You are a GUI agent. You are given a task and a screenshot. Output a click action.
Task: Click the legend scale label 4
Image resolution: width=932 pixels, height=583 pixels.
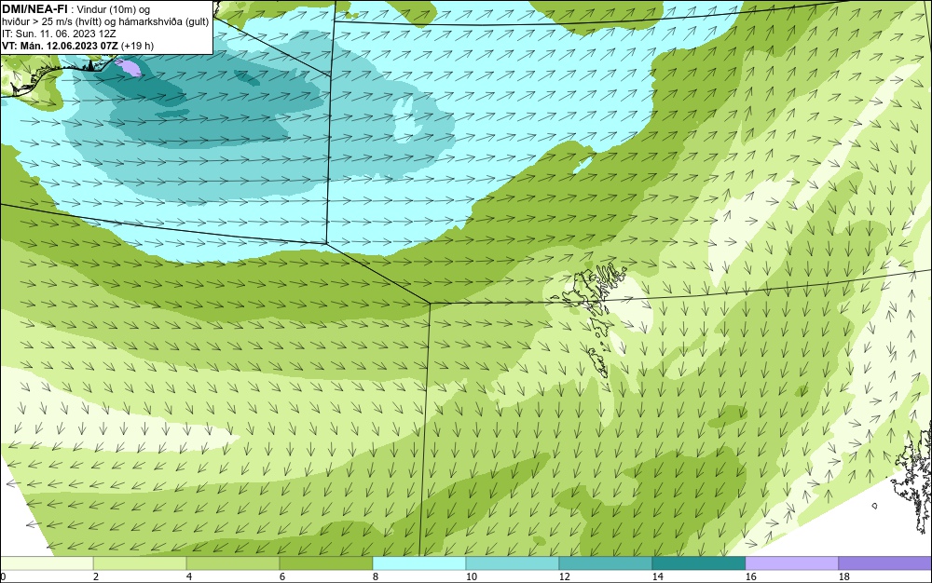point(189,576)
